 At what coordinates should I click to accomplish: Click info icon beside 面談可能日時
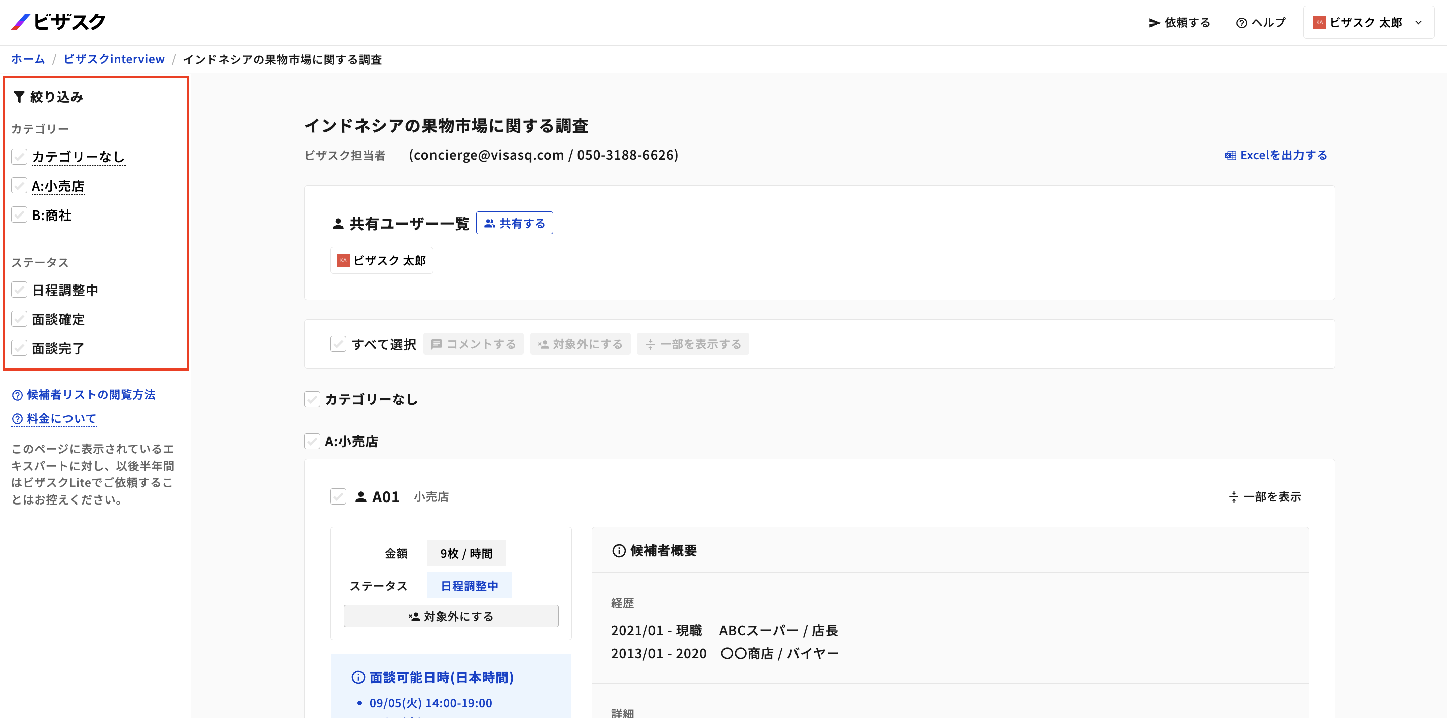click(358, 678)
